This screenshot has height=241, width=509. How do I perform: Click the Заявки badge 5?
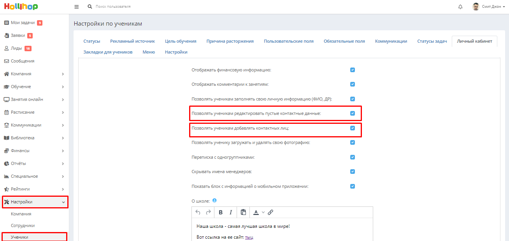30,36
